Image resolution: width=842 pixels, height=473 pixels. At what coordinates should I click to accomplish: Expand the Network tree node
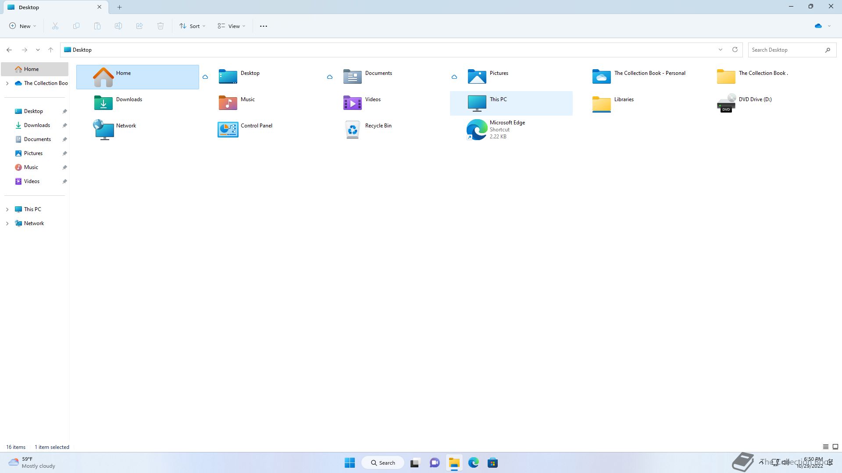(x=7, y=223)
